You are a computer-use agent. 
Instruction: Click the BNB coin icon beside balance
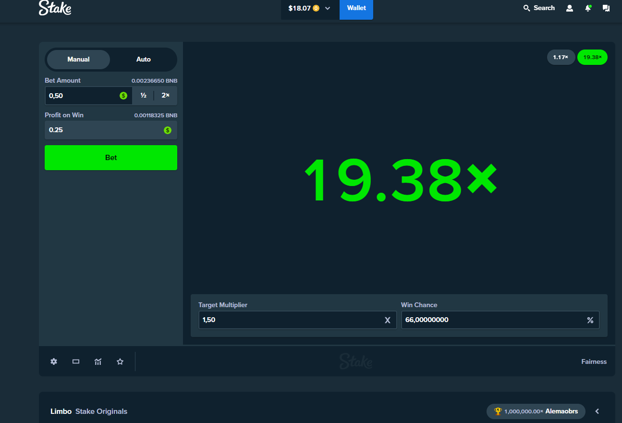tap(316, 8)
